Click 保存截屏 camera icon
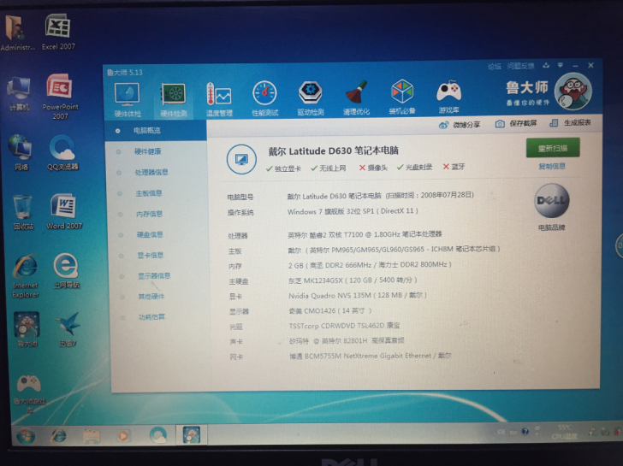Screen dimensions: 623x466 tap(500, 124)
